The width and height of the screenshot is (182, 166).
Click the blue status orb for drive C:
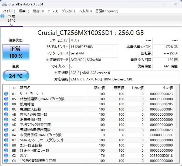[x=2, y=16]
